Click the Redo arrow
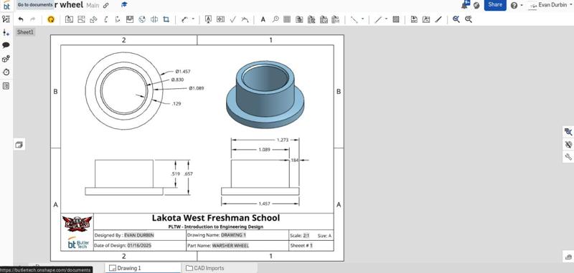The width and height of the screenshot is (574, 273). click(x=32, y=20)
